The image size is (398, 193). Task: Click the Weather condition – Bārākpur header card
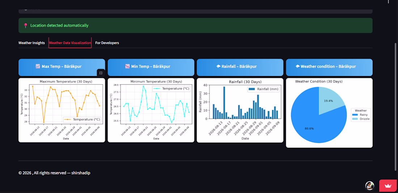329,67
